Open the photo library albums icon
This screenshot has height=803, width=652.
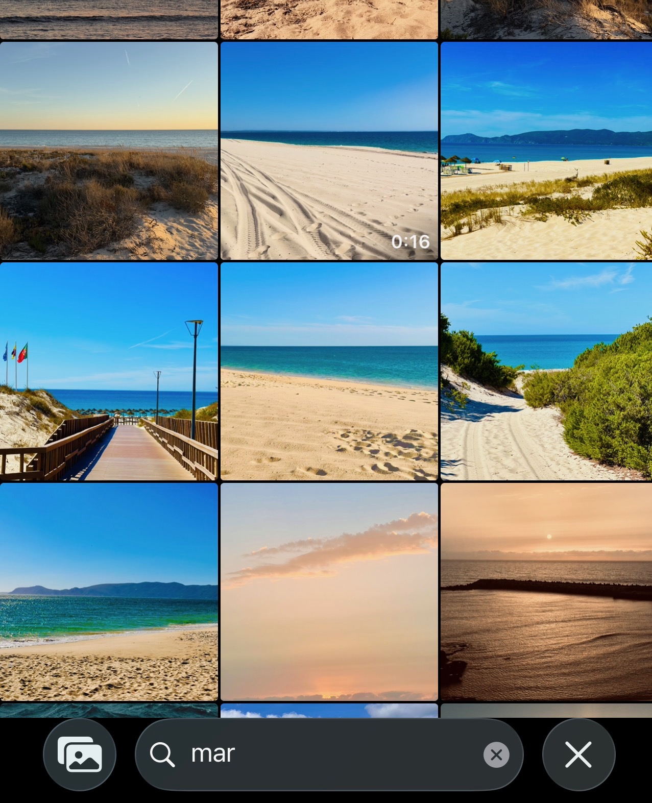coord(80,754)
